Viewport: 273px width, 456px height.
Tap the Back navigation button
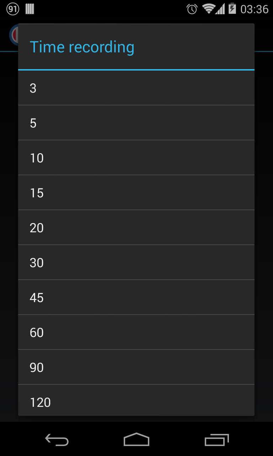coord(57,440)
